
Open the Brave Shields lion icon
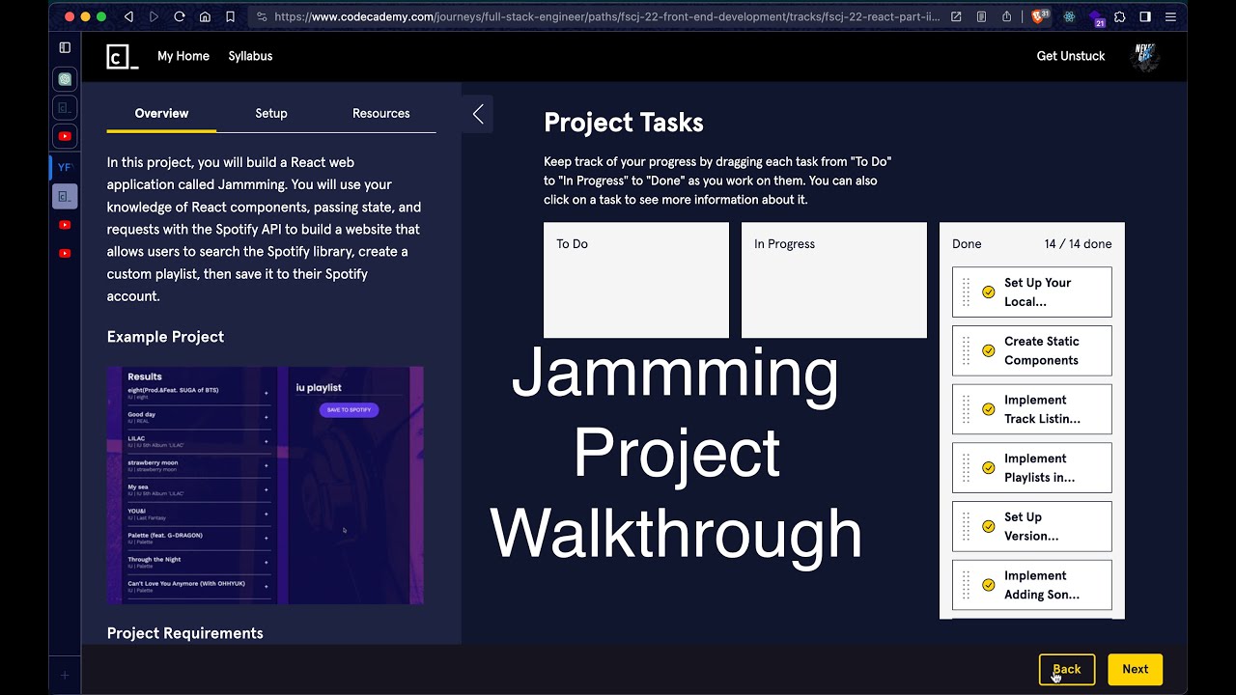click(x=1040, y=16)
